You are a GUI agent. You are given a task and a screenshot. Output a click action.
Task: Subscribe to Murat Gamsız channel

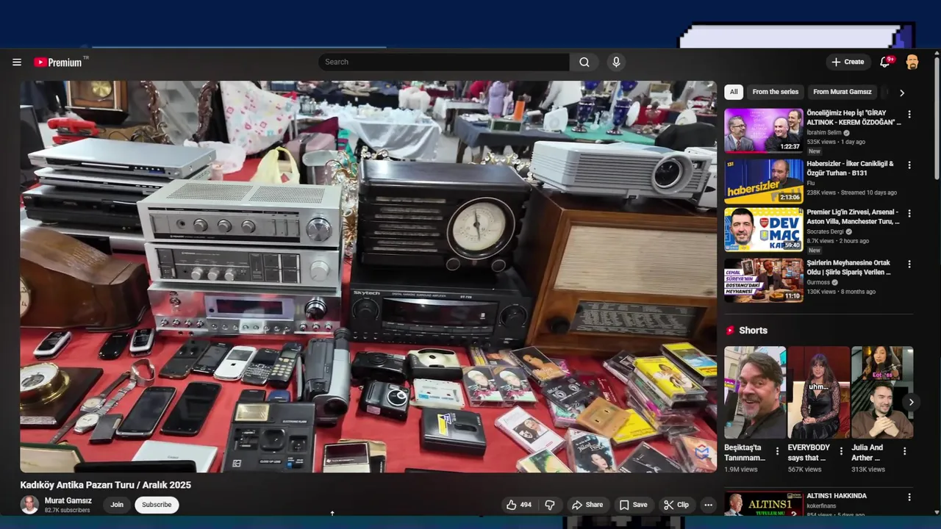point(157,505)
